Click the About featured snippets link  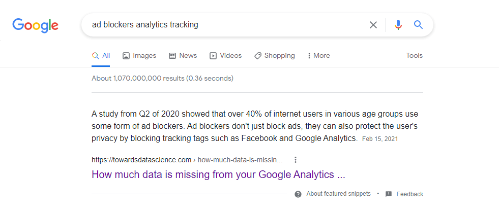coord(339,194)
